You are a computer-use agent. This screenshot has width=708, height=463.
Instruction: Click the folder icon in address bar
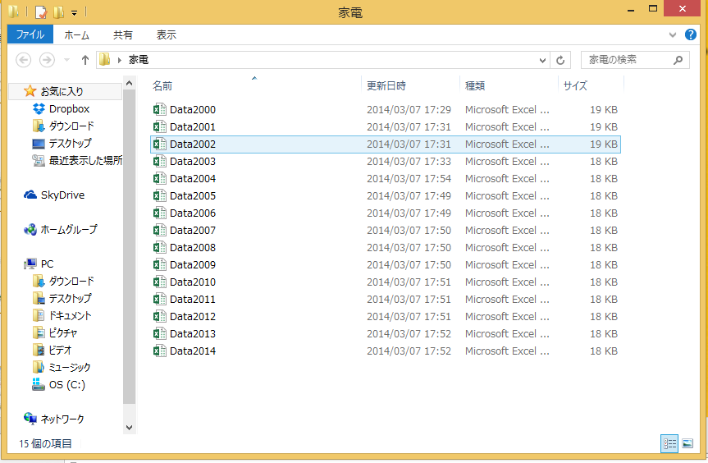coord(105,59)
